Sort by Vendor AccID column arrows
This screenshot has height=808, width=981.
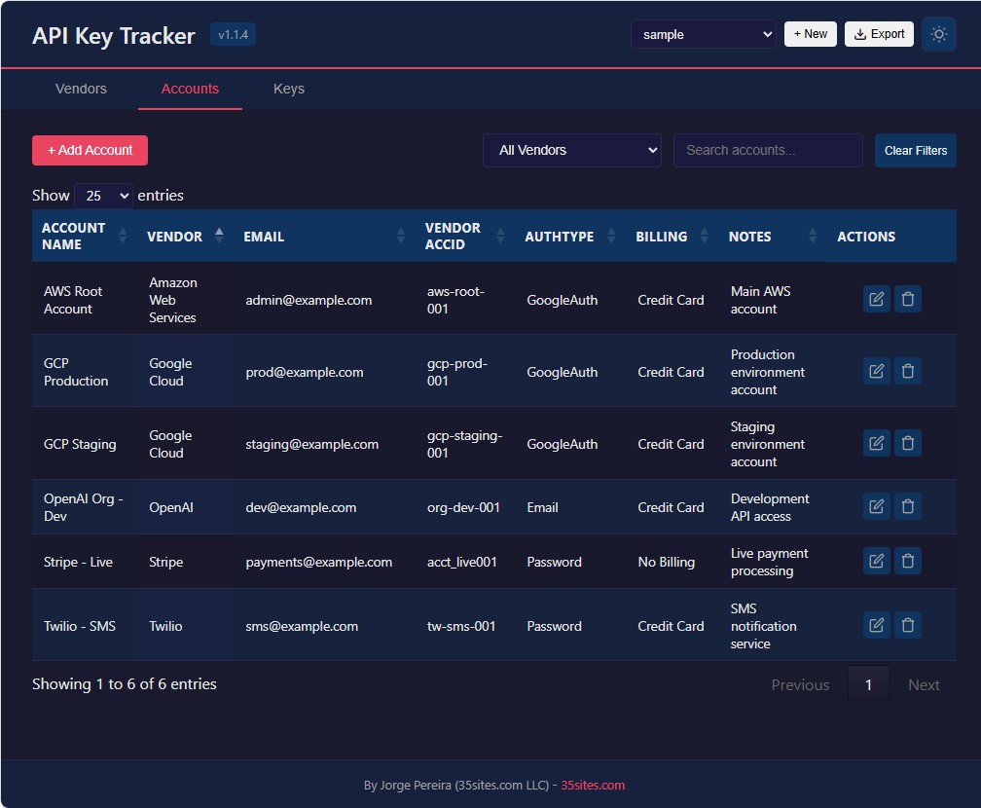click(500, 236)
